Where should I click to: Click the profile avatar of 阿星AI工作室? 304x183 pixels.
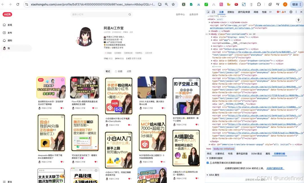(x=84, y=36)
